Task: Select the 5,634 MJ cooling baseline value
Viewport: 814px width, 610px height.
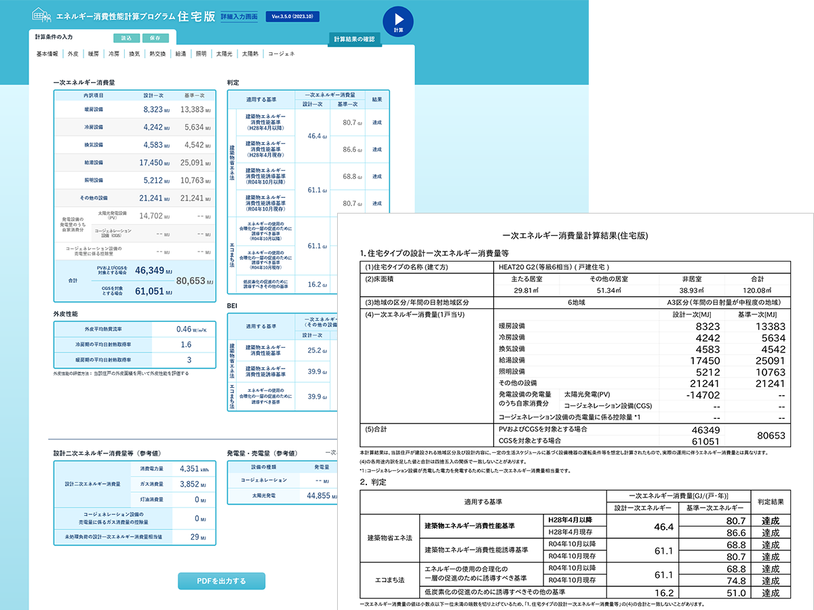Action: (x=198, y=127)
